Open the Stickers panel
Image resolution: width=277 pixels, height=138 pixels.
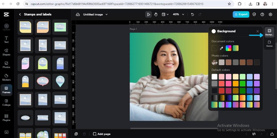coord(6,78)
